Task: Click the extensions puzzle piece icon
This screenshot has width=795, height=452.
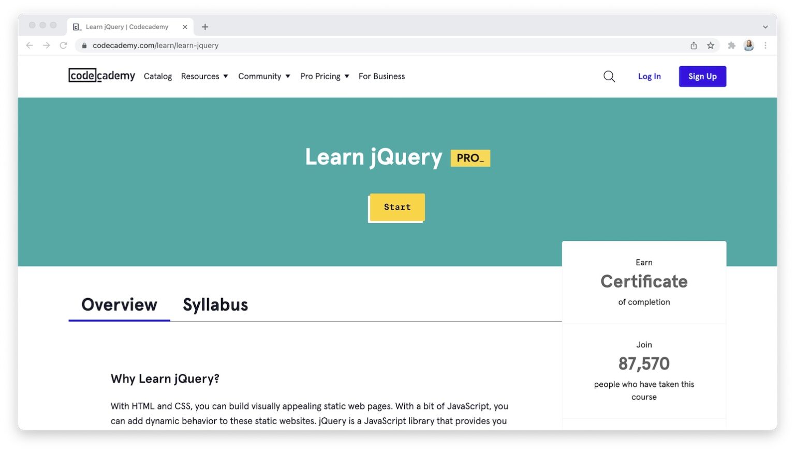Action: point(732,46)
